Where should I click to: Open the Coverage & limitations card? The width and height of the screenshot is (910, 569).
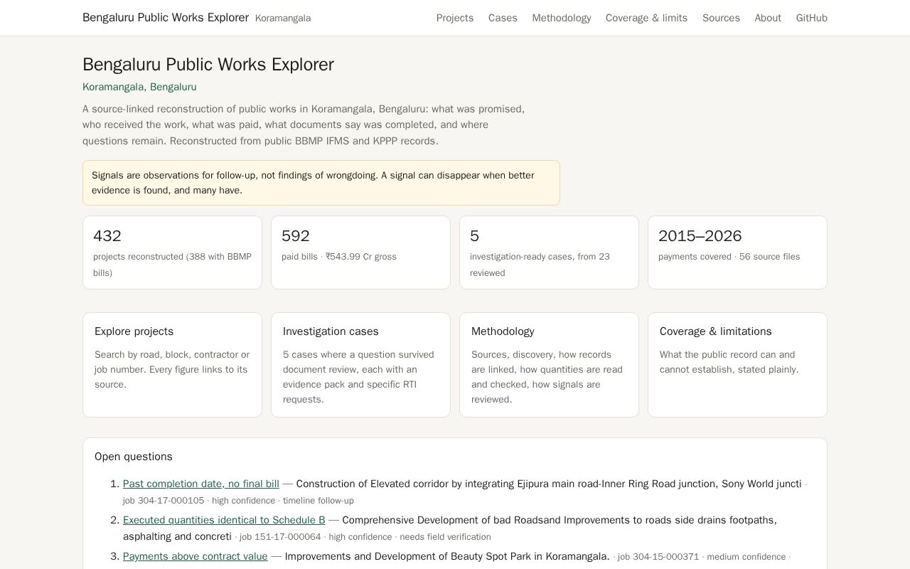pos(737,365)
